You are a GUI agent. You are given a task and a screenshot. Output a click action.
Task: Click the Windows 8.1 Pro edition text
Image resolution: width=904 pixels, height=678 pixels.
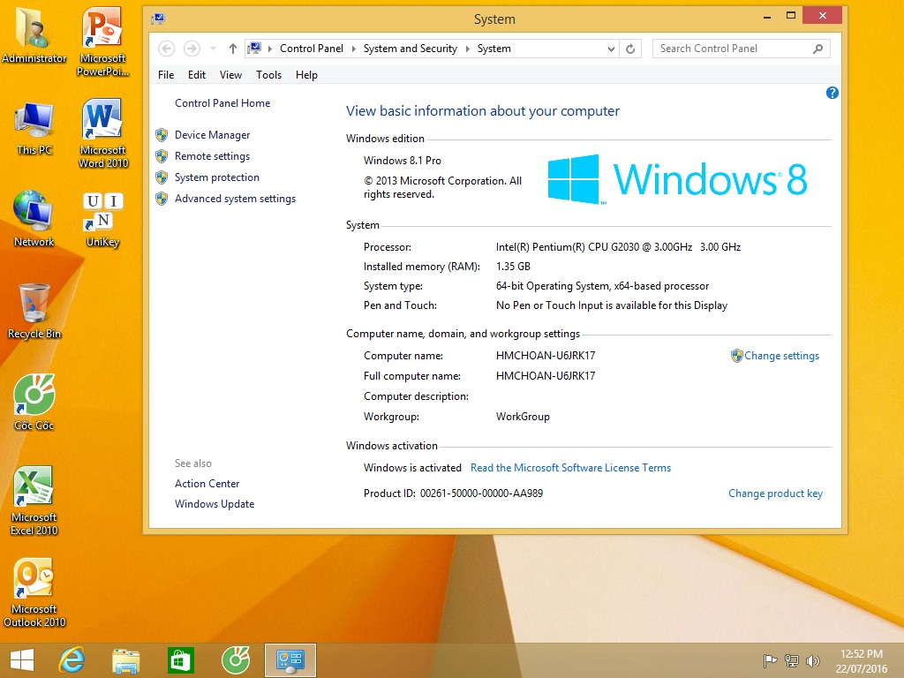(403, 161)
